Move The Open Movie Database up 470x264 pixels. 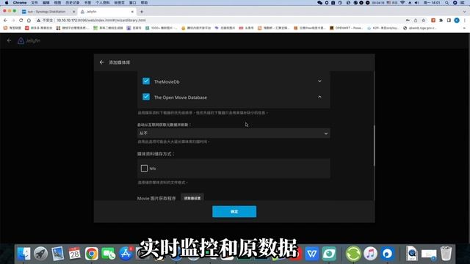pyautogui.click(x=319, y=97)
